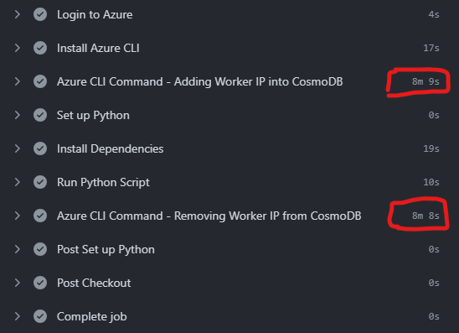
Task: Click the success icon beside Adding Worker IP step
Action: tap(40, 81)
